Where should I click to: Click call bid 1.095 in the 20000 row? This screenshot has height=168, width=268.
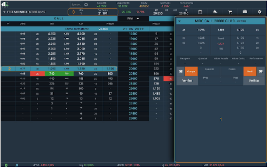(52, 69)
